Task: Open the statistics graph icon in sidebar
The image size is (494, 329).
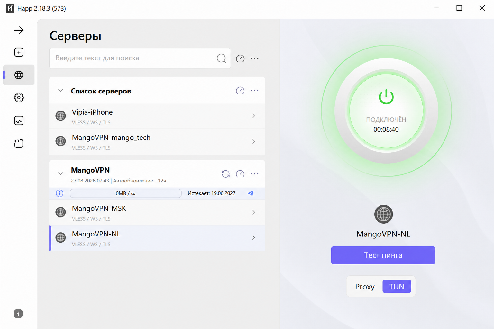Action: coord(19,120)
